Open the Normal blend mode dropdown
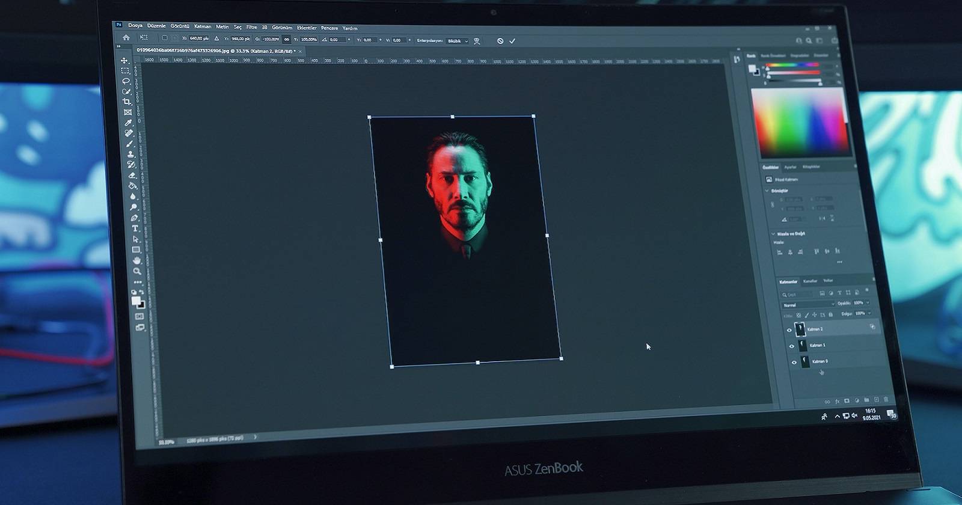This screenshot has width=962, height=505. 808,305
